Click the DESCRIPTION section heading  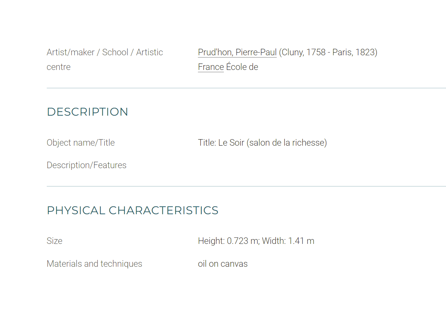tap(87, 112)
